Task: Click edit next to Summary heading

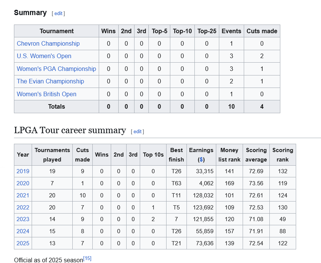Action: click(x=58, y=14)
